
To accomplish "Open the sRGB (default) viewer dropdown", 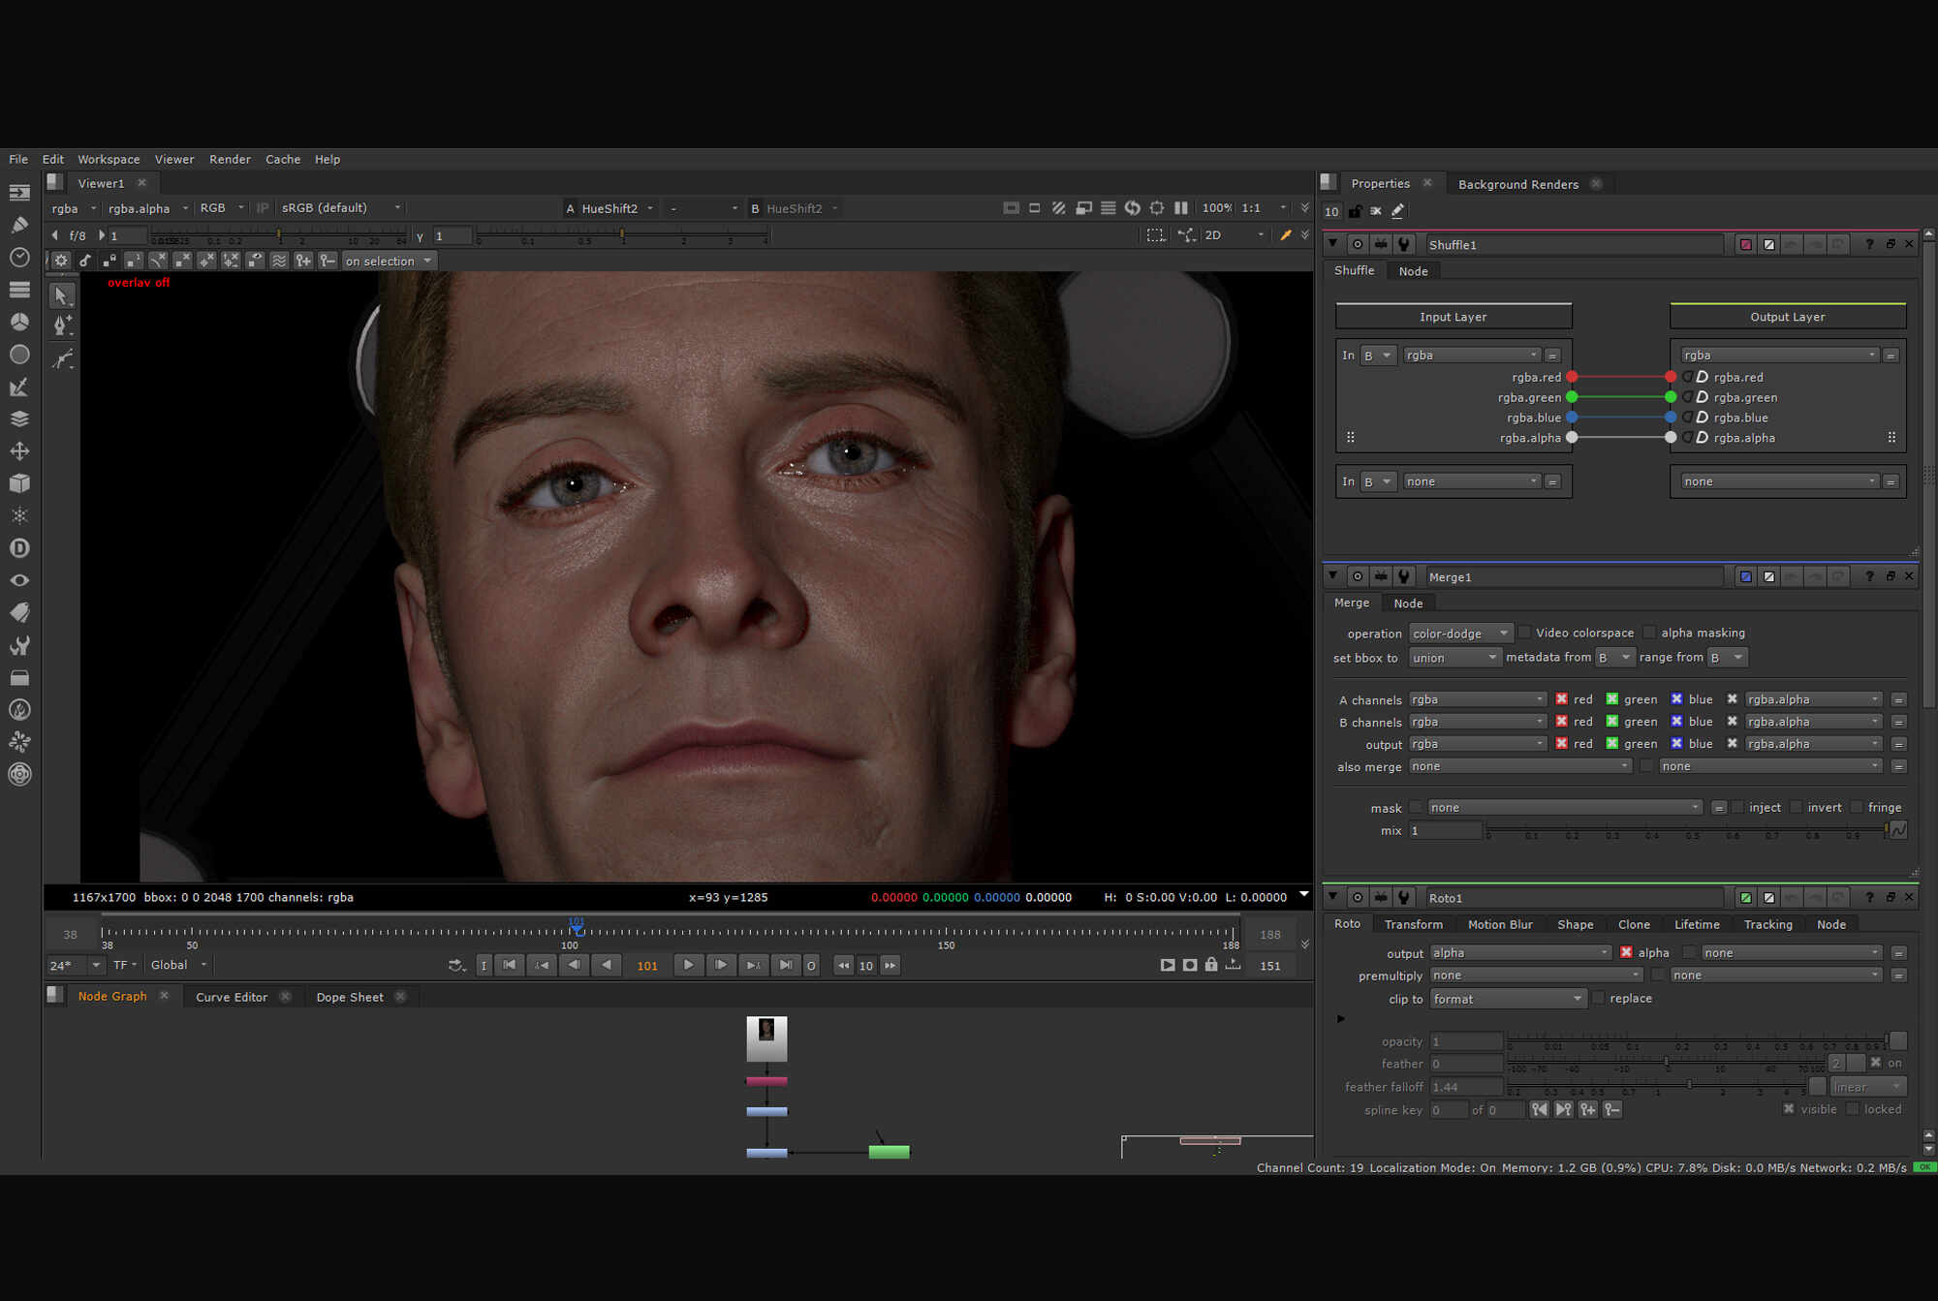I will tap(340, 208).
